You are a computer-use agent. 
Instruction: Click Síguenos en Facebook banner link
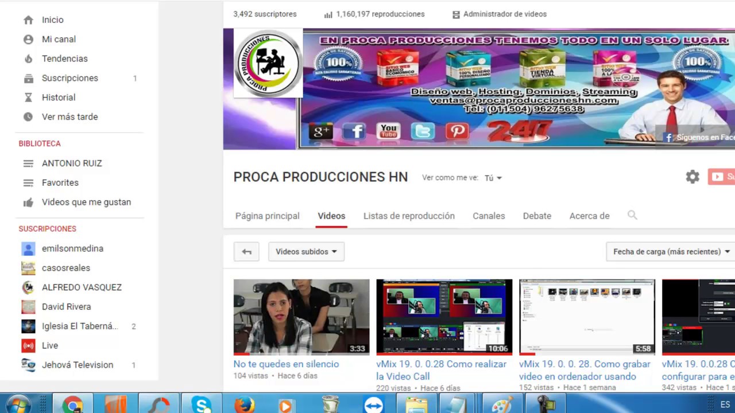pyautogui.click(x=699, y=138)
